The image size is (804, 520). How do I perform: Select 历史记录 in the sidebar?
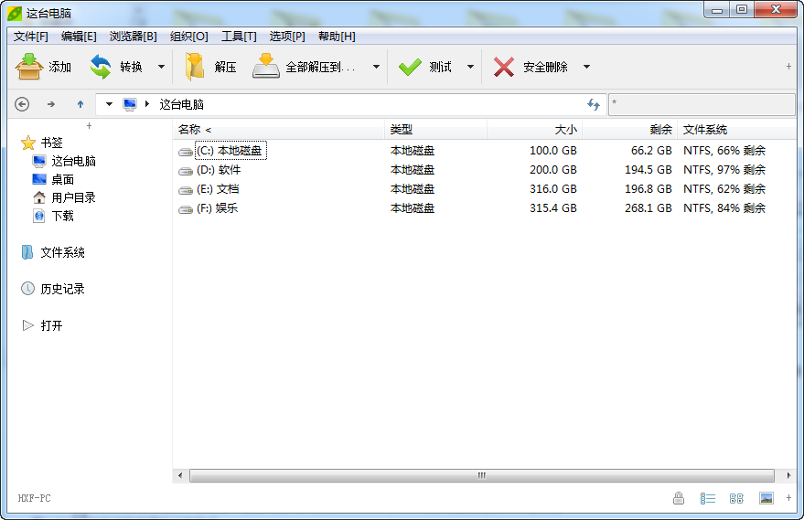pyautogui.click(x=62, y=289)
